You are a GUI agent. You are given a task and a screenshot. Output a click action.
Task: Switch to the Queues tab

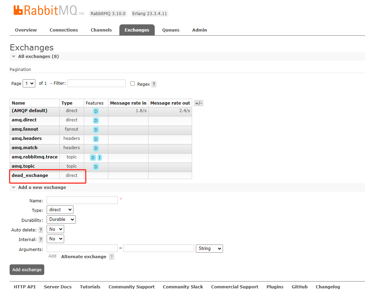pyautogui.click(x=171, y=30)
